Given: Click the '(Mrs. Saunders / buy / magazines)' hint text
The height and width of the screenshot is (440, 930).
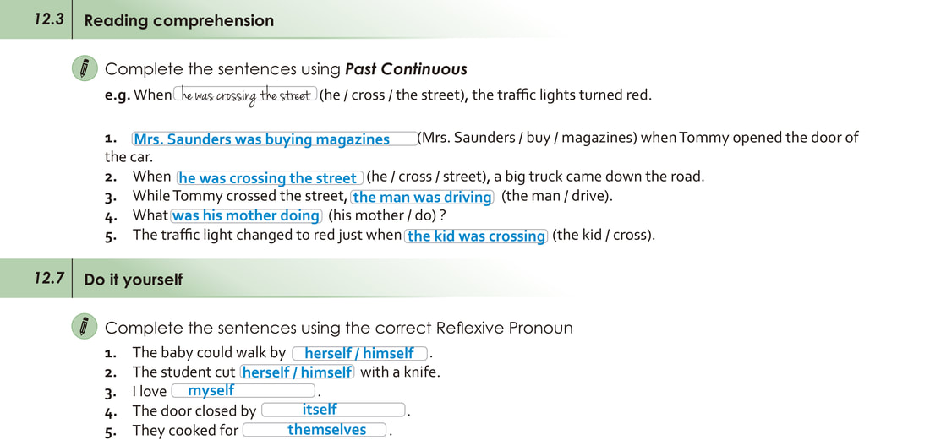Looking at the screenshot, I should [x=528, y=139].
